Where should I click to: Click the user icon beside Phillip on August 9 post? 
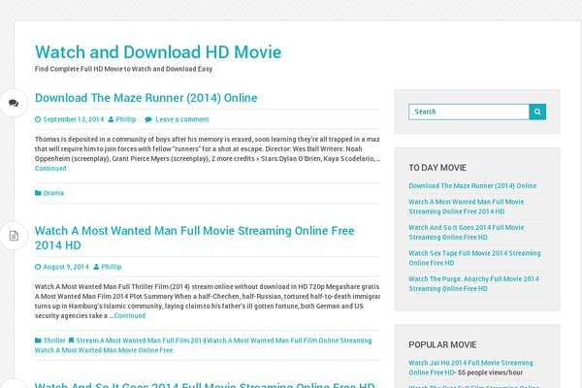[x=96, y=267]
